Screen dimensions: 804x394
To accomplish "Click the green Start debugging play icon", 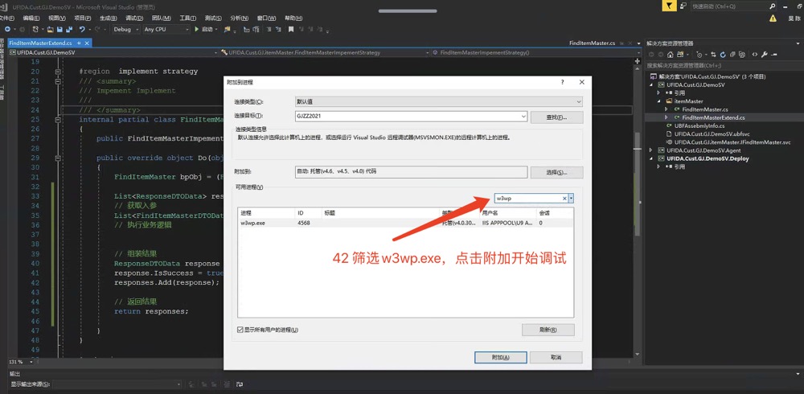I will (196, 29).
